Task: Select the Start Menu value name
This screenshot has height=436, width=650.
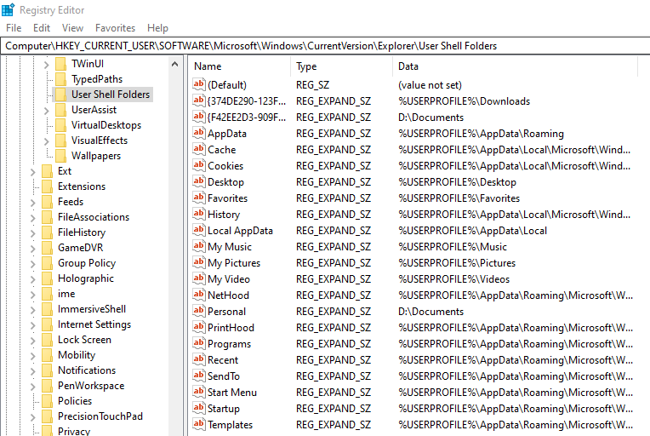Action: coord(232,393)
